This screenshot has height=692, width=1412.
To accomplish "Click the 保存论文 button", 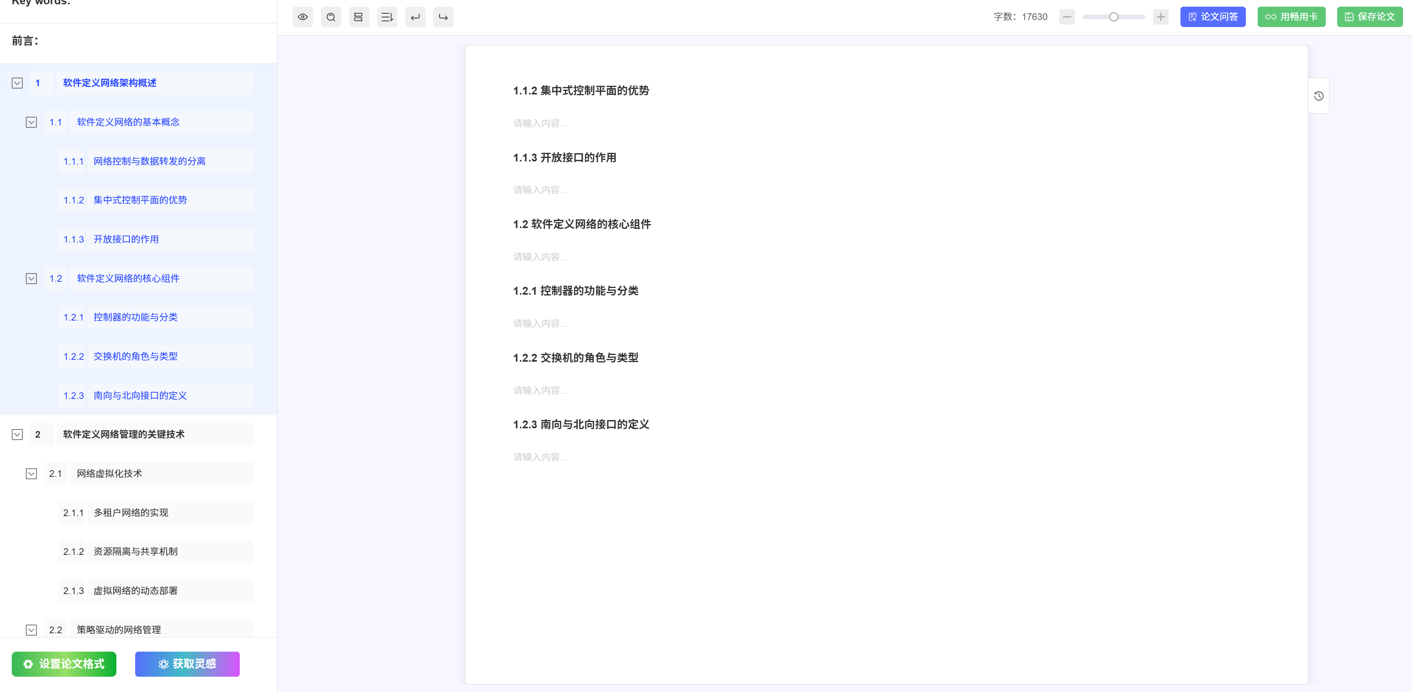I will (x=1369, y=17).
